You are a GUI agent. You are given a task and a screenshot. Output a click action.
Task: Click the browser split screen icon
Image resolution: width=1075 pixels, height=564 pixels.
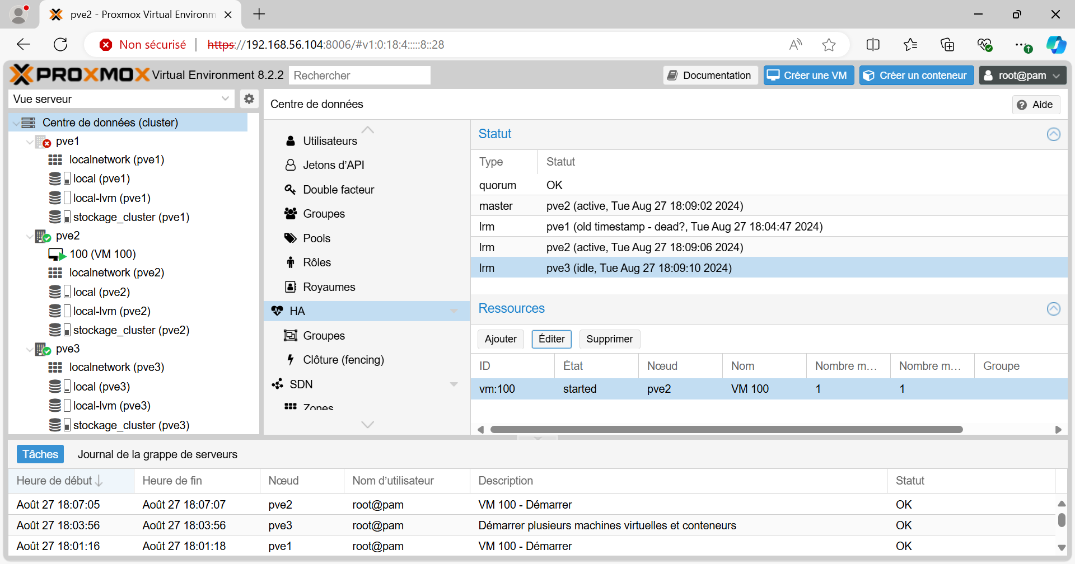click(873, 45)
